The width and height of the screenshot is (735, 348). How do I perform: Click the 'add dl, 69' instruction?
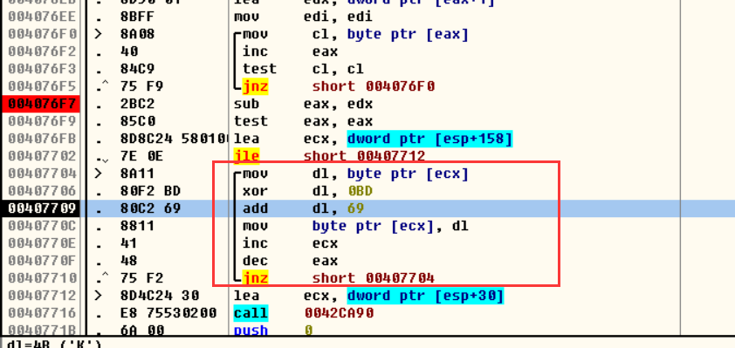(x=303, y=208)
